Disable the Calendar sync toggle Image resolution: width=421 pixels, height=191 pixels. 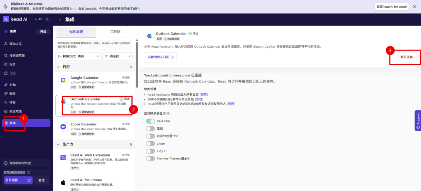pyautogui.click(x=150, y=121)
